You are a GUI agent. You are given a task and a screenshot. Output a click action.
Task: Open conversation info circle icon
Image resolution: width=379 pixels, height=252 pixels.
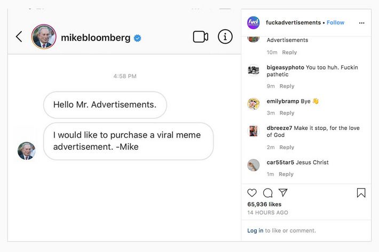(x=225, y=37)
